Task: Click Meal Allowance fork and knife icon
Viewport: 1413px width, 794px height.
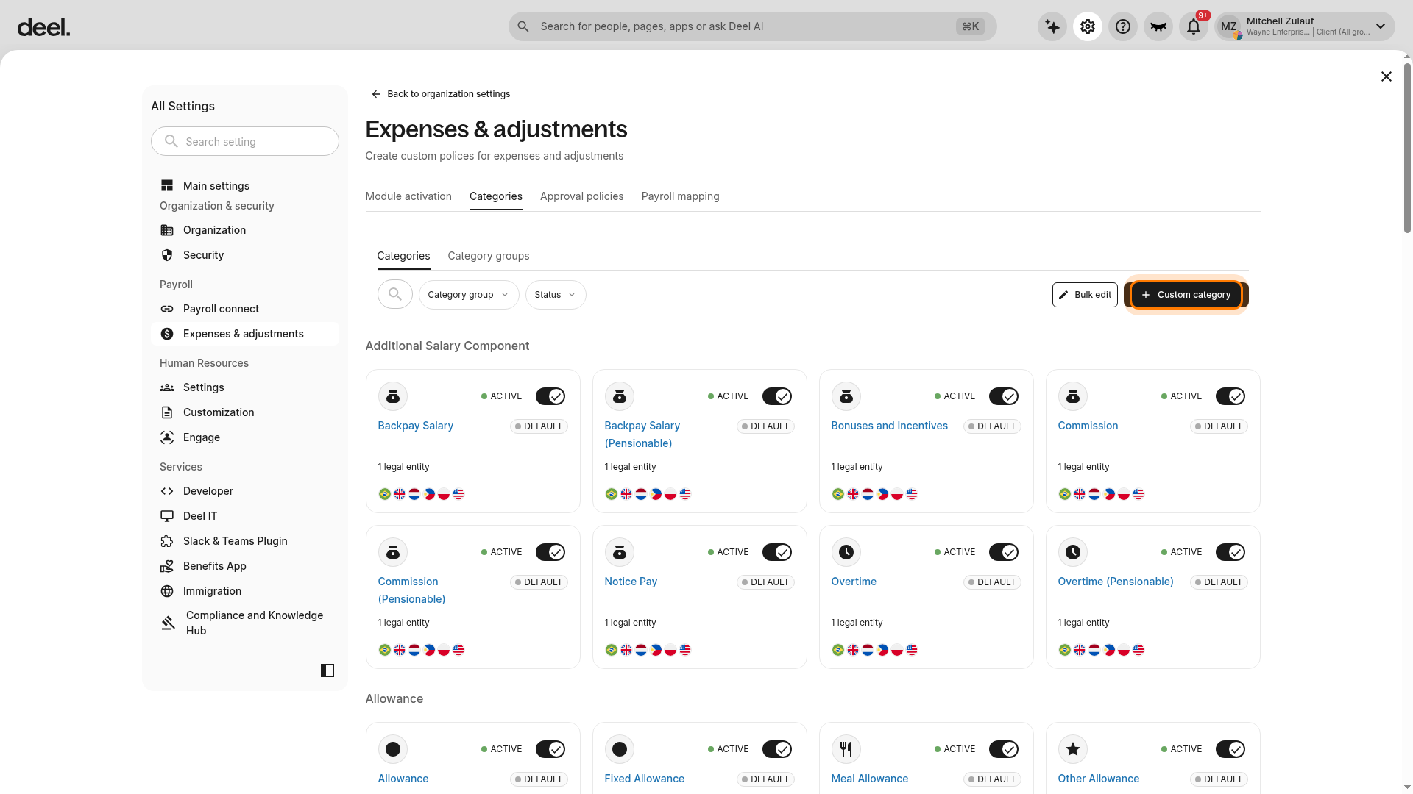Action: click(846, 749)
